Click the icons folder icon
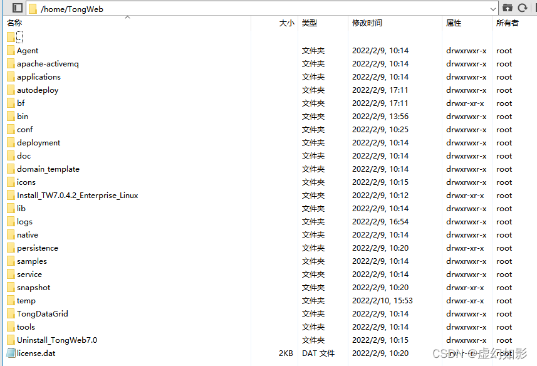This screenshot has width=537, height=366. point(11,182)
